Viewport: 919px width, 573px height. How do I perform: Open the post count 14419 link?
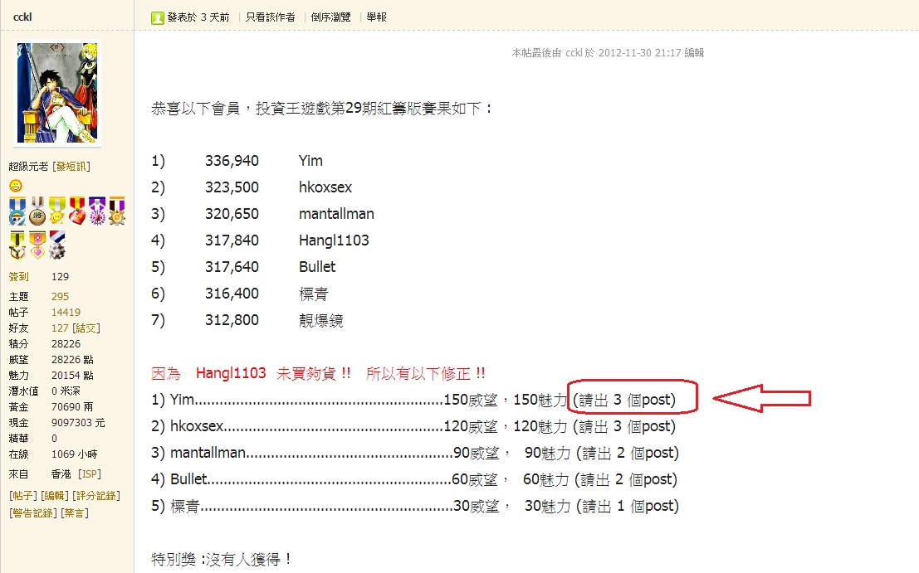coord(66,313)
